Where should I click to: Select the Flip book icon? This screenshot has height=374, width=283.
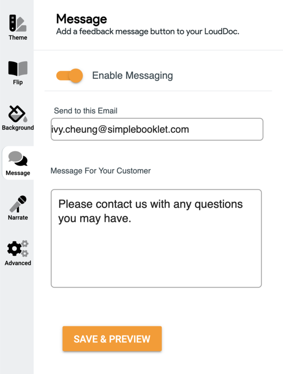17,69
